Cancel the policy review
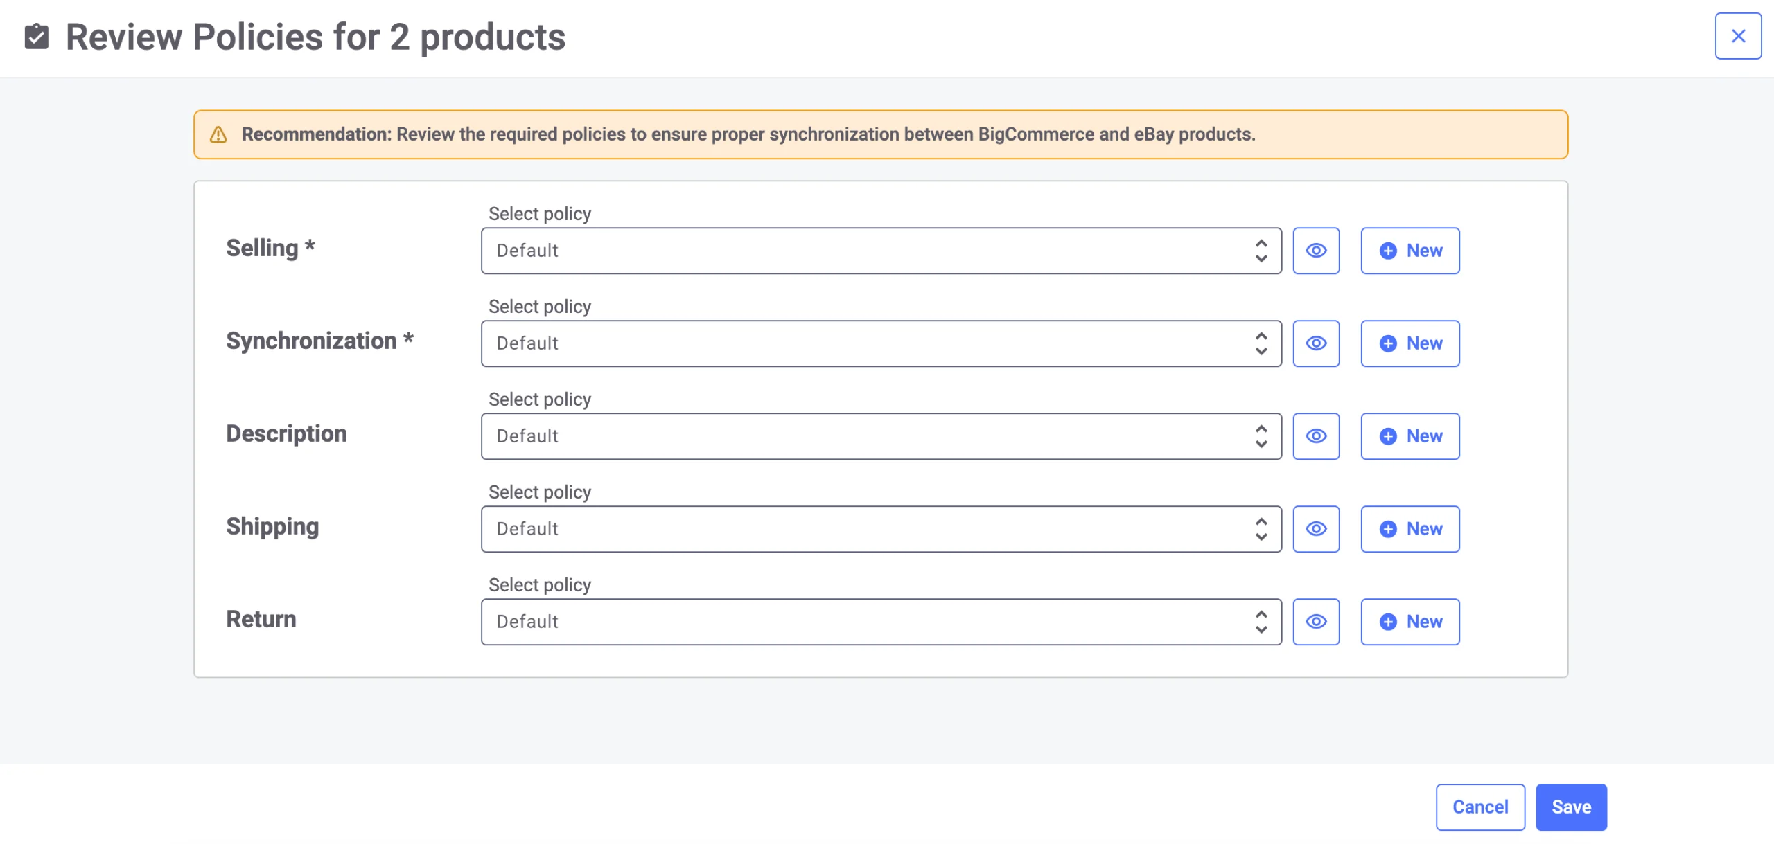1774x844 pixels. coord(1481,806)
